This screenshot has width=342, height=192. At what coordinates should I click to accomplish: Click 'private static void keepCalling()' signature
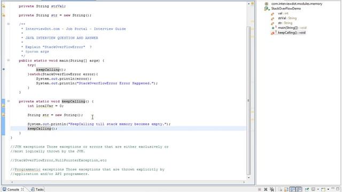click(x=56, y=101)
